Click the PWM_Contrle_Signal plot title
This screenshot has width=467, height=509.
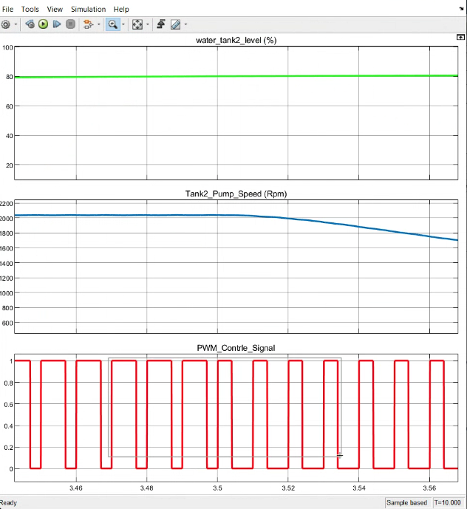[x=236, y=348]
